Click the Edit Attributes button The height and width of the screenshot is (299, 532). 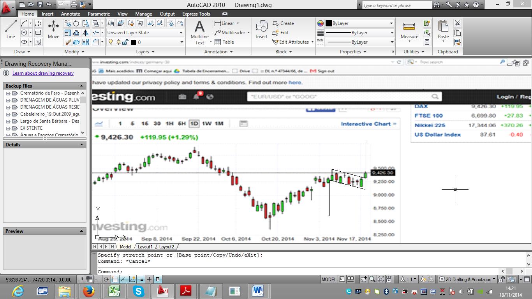tap(294, 42)
